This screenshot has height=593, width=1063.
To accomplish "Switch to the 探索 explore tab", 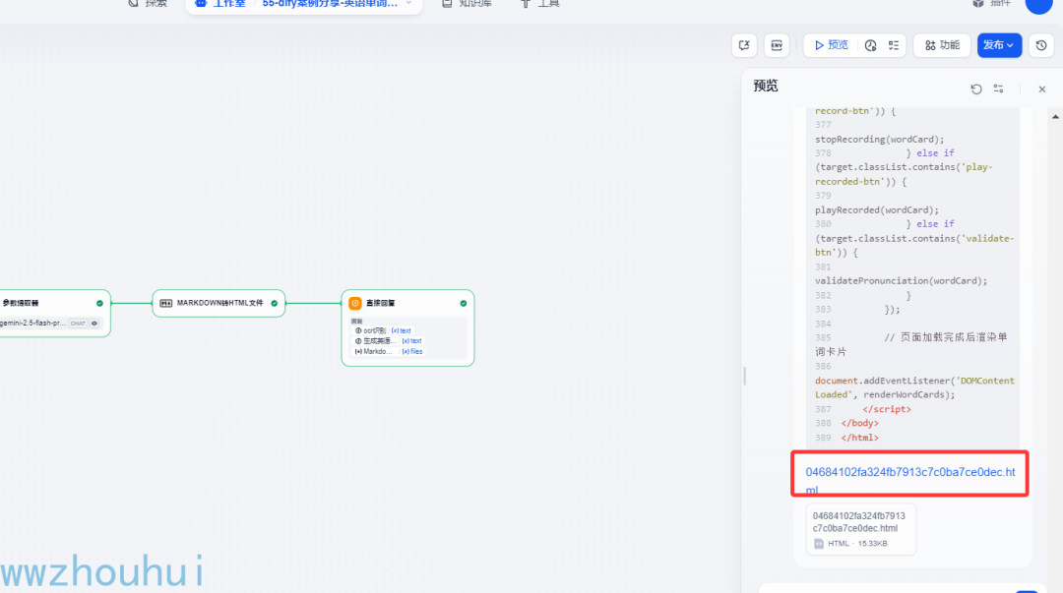I will coord(148,3).
